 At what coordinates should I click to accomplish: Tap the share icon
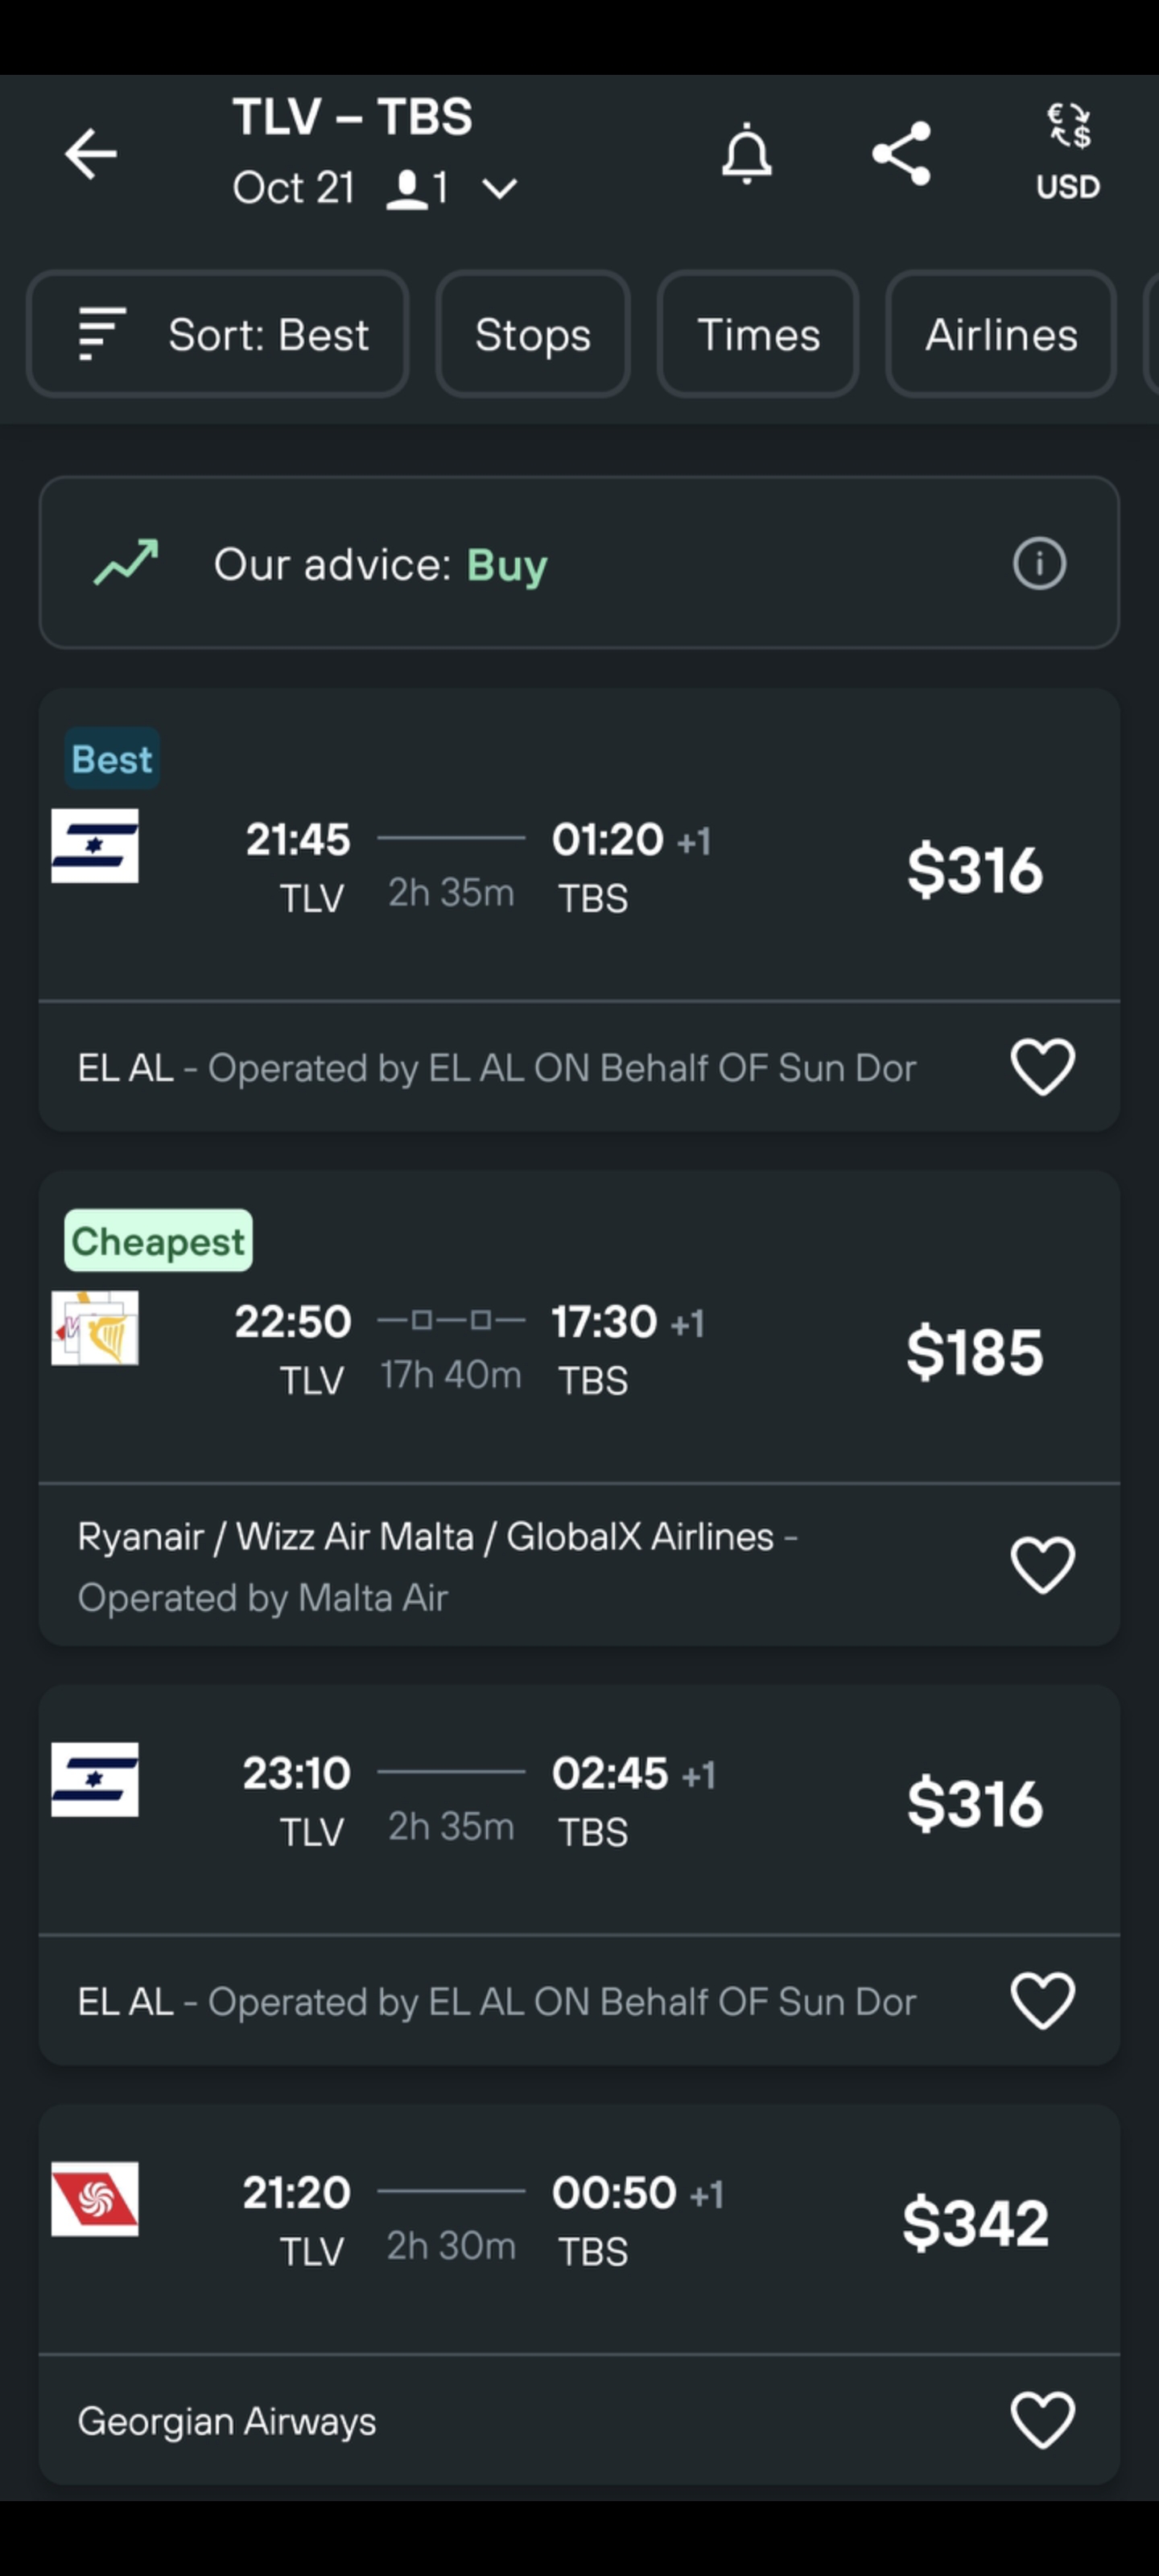(x=901, y=154)
